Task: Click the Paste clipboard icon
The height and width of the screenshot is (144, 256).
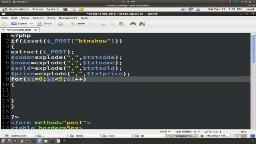Action: tap(121, 24)
